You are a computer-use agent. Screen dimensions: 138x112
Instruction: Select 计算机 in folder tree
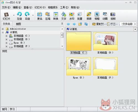click(x=14, y=32)
